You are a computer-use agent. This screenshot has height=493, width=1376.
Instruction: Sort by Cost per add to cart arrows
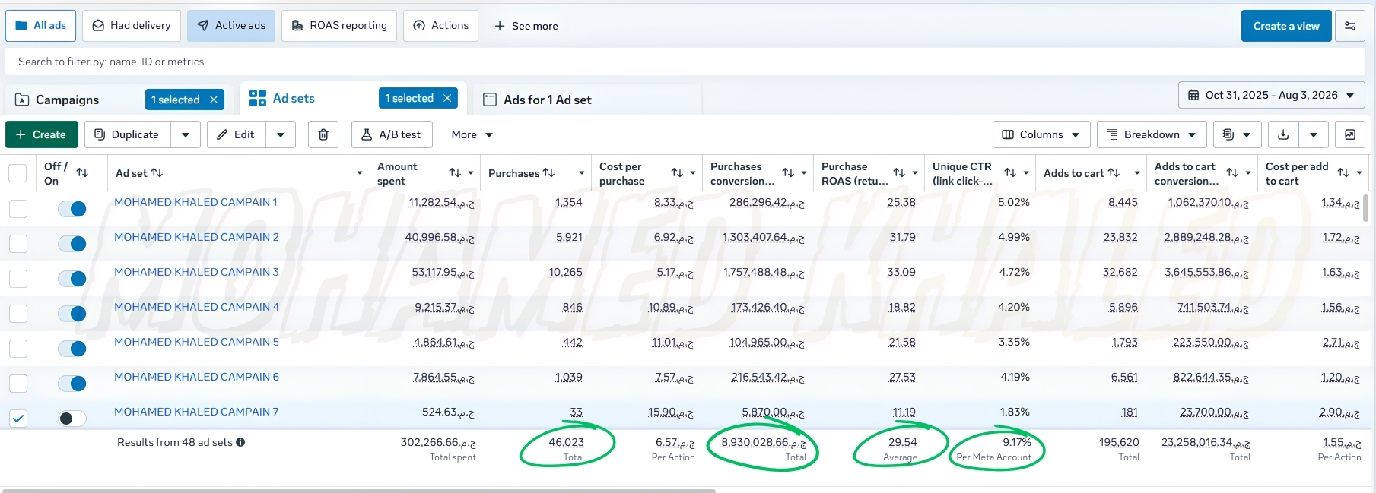(x=1343, y=173)
